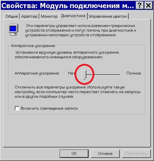154x161 pixels.
Task: Click the Отключить все параметры description text
Action: (77, 92)
